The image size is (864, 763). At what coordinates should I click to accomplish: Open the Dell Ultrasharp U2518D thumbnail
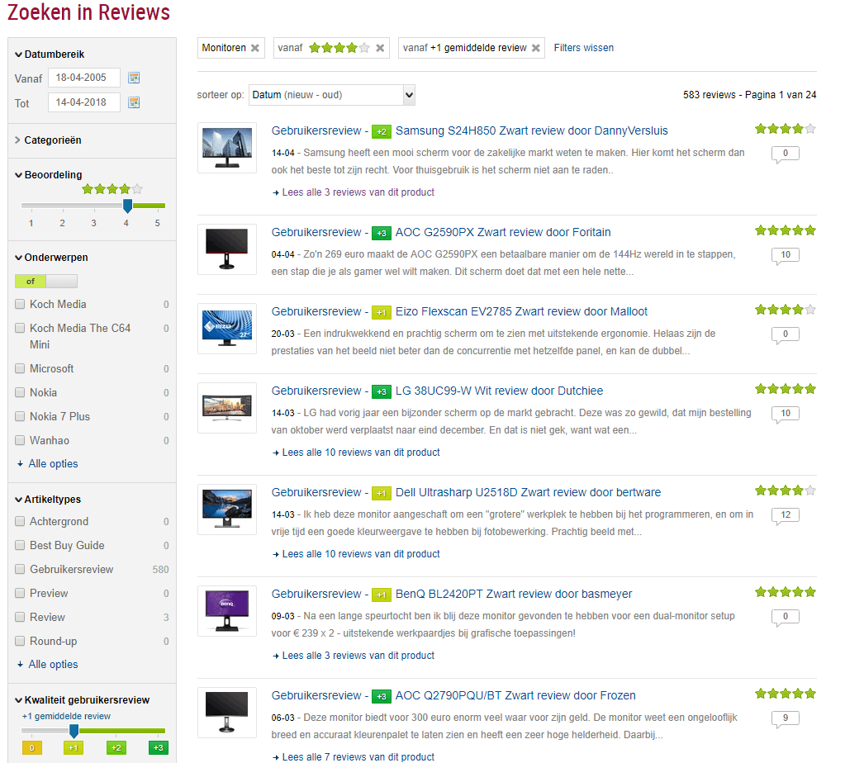pos(227,509)
